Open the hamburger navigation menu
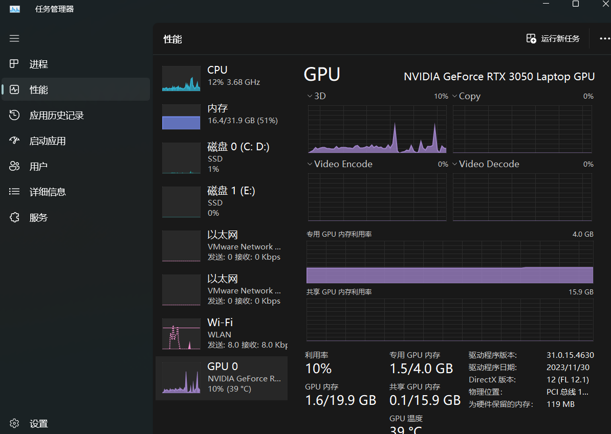Viewport: 611px width, 434px height. pos(14,38)
